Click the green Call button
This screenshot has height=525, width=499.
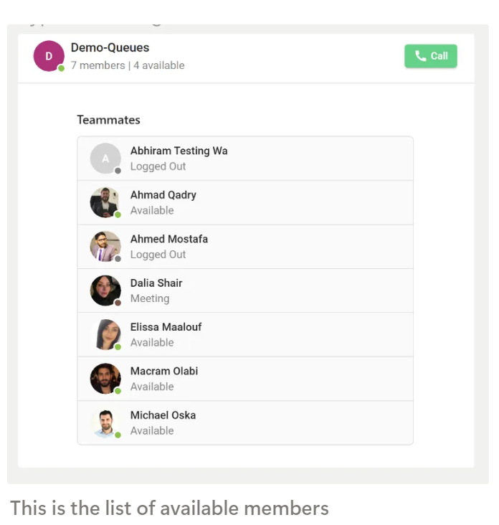430,56
